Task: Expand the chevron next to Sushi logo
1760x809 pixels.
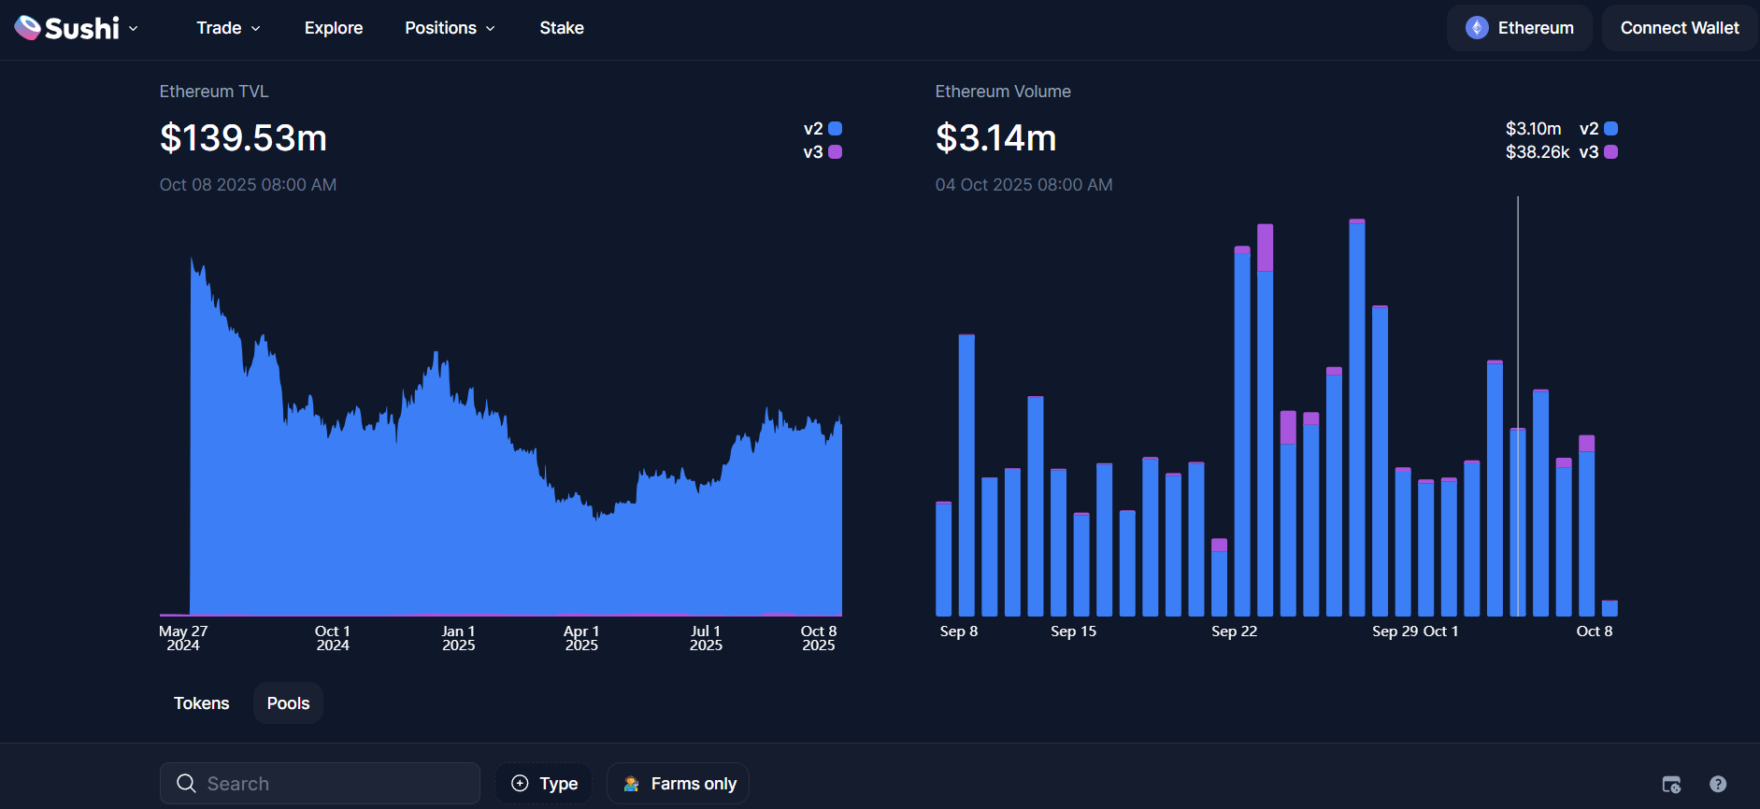Action: (134, 29)
